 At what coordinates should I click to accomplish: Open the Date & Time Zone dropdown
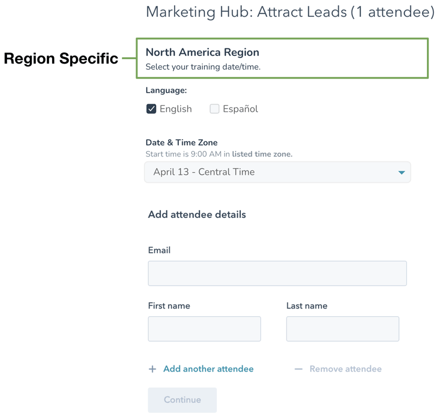pos(277,172)
